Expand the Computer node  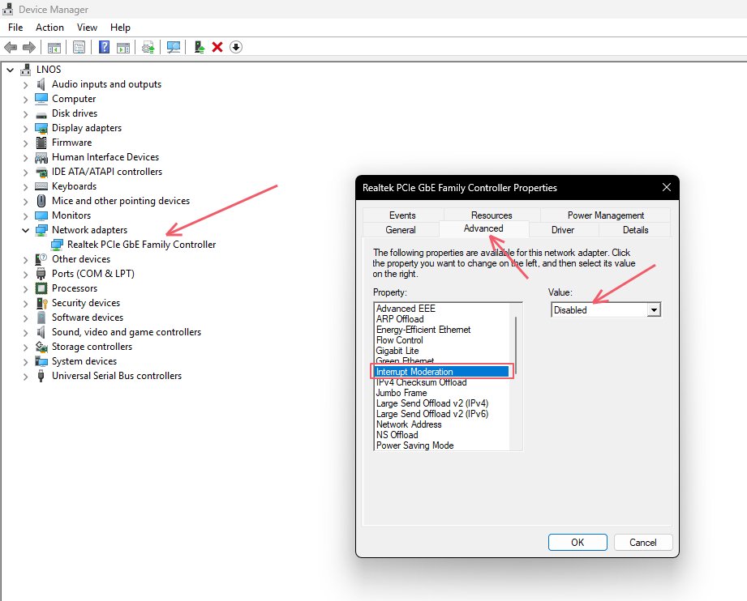(25, 100)
